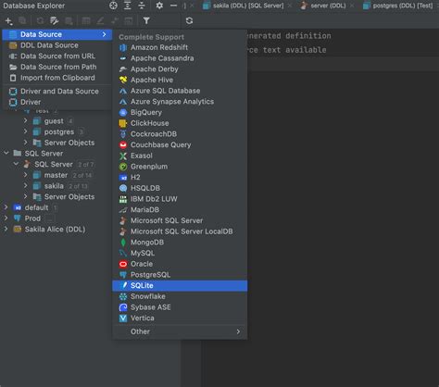
Task: Collapse the SQL Server folder
Action: [x=6, y=153]
